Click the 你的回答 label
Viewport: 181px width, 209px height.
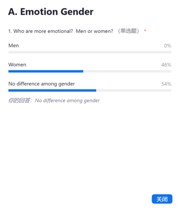19,100
